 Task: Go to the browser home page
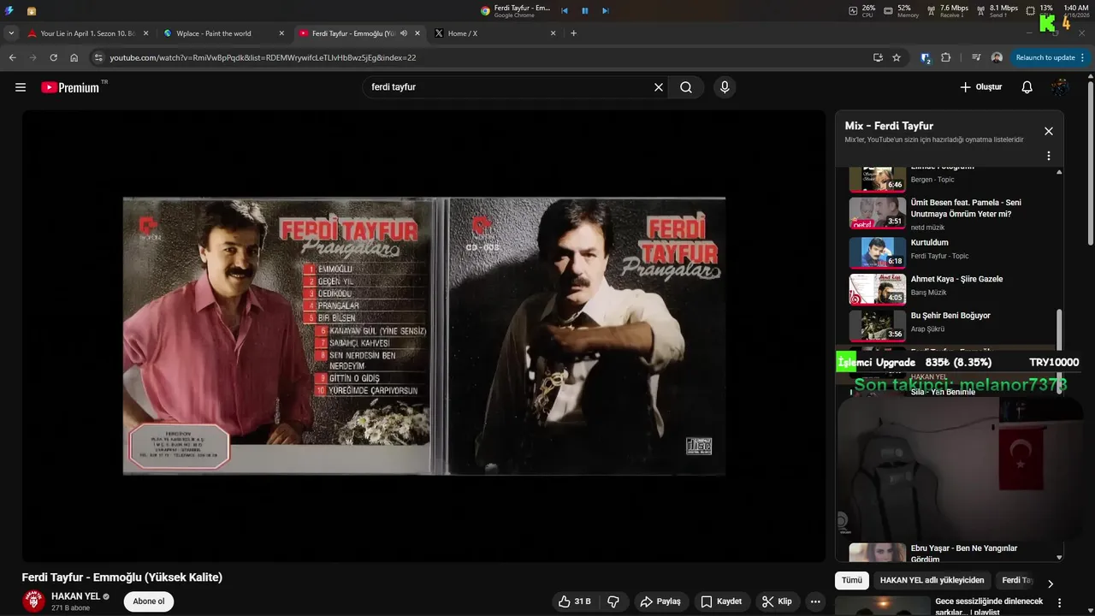point(74,57)
